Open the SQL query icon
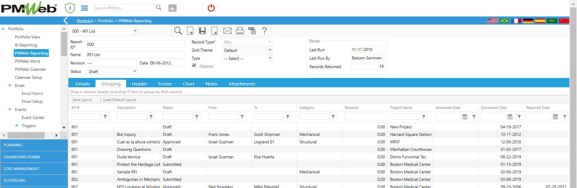Screen dimensions: 577x188 [x=252, y=30]
